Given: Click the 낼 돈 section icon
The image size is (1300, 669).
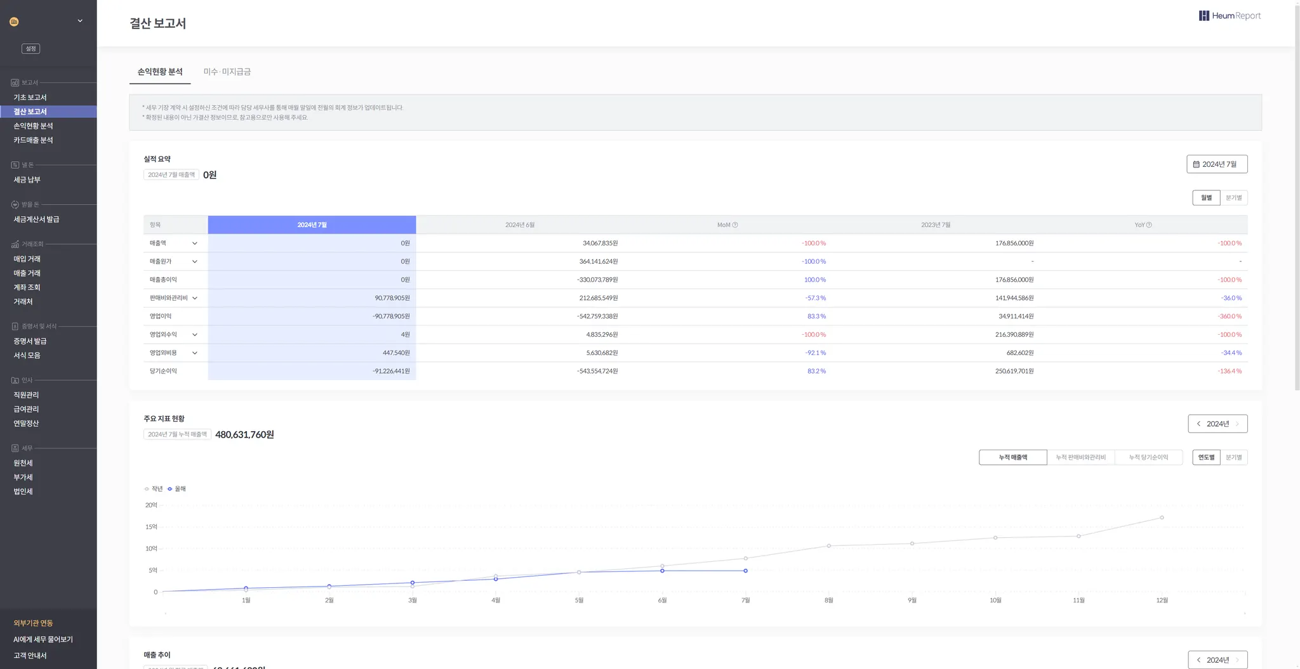Looking at the screenshot, I should 15,165.
